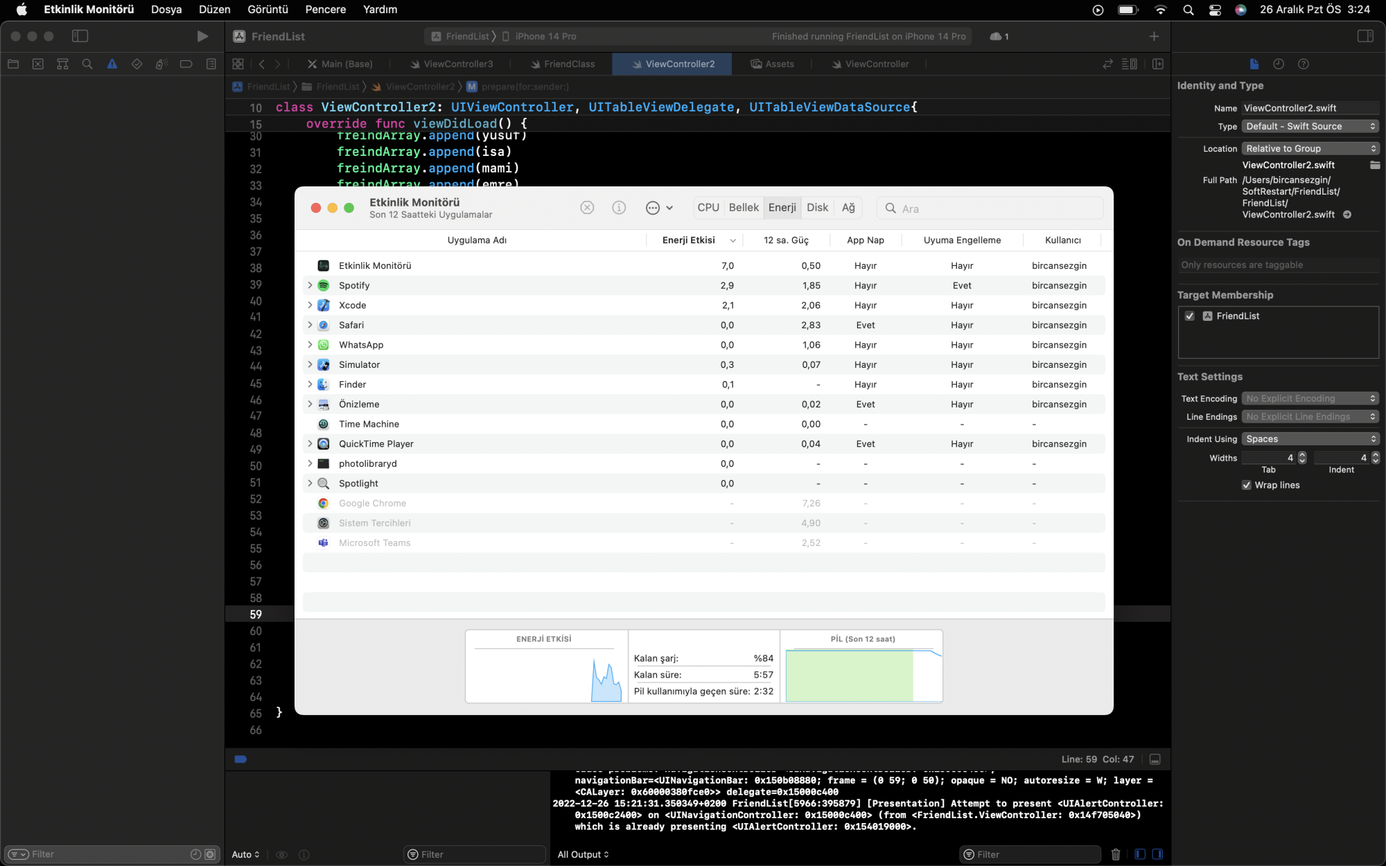
Task: Open Text Encoding dropdown
Action: 1310,398
